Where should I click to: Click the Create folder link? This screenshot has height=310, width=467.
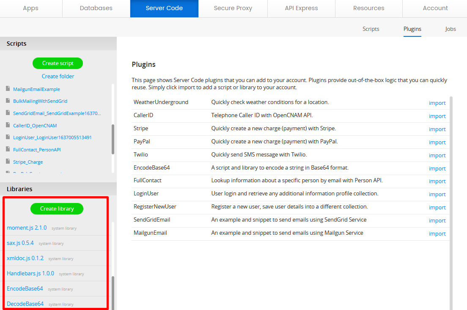coord(58,76)
